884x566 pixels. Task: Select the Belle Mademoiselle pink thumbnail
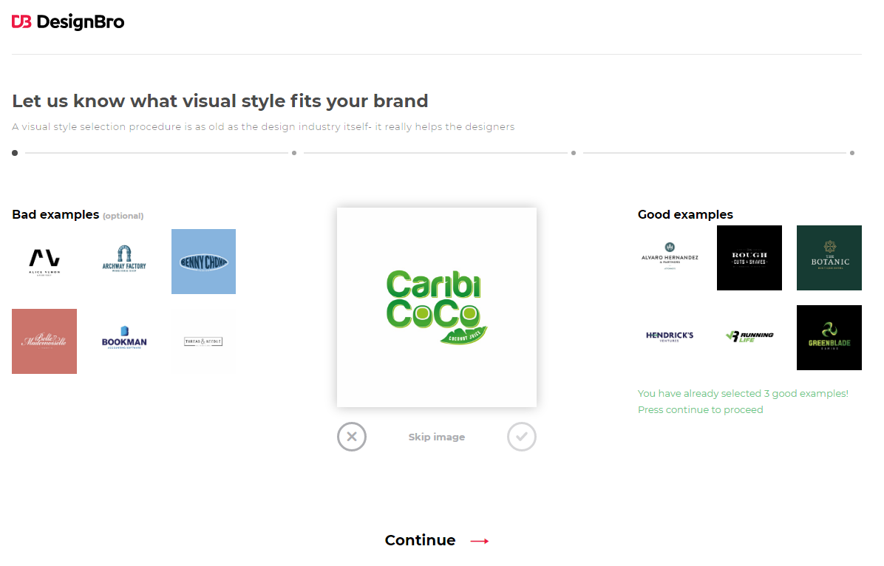[44, 341]
